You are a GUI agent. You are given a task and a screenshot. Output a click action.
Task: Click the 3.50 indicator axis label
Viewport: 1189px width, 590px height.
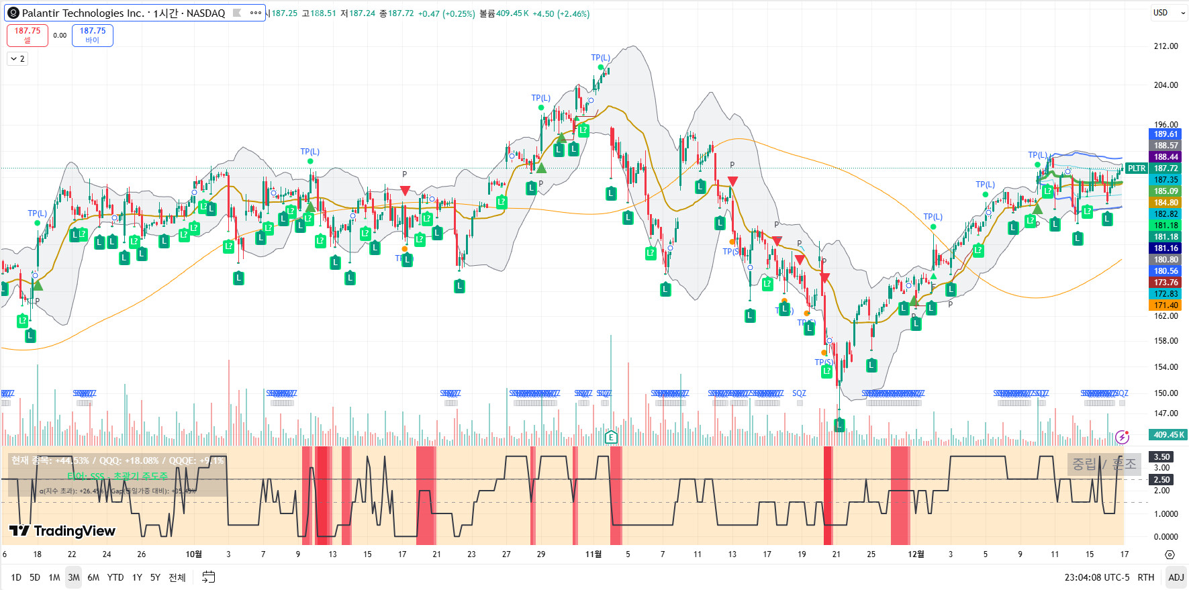coord(1162,457)
